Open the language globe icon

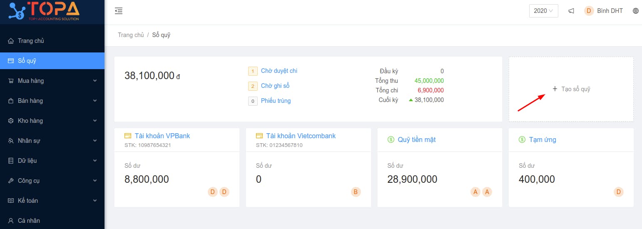point(636,11)
